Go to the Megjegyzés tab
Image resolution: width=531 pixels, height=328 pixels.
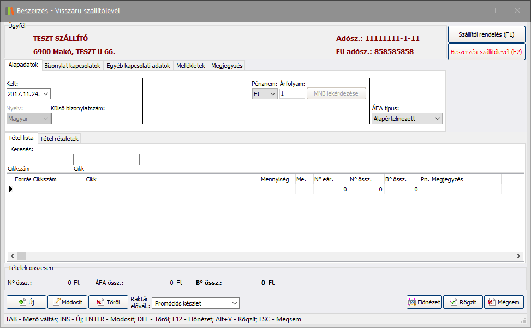(x=226, y=66)
